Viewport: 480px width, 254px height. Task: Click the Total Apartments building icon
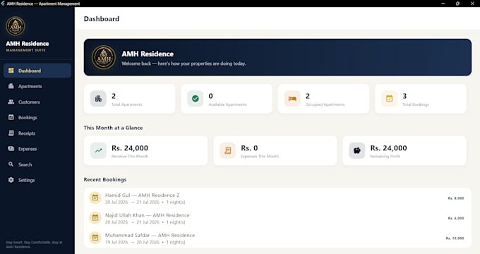(x=98, y=99)
